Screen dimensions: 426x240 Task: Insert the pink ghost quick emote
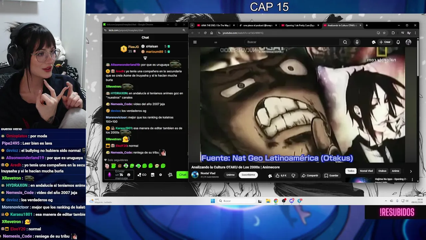107,166
